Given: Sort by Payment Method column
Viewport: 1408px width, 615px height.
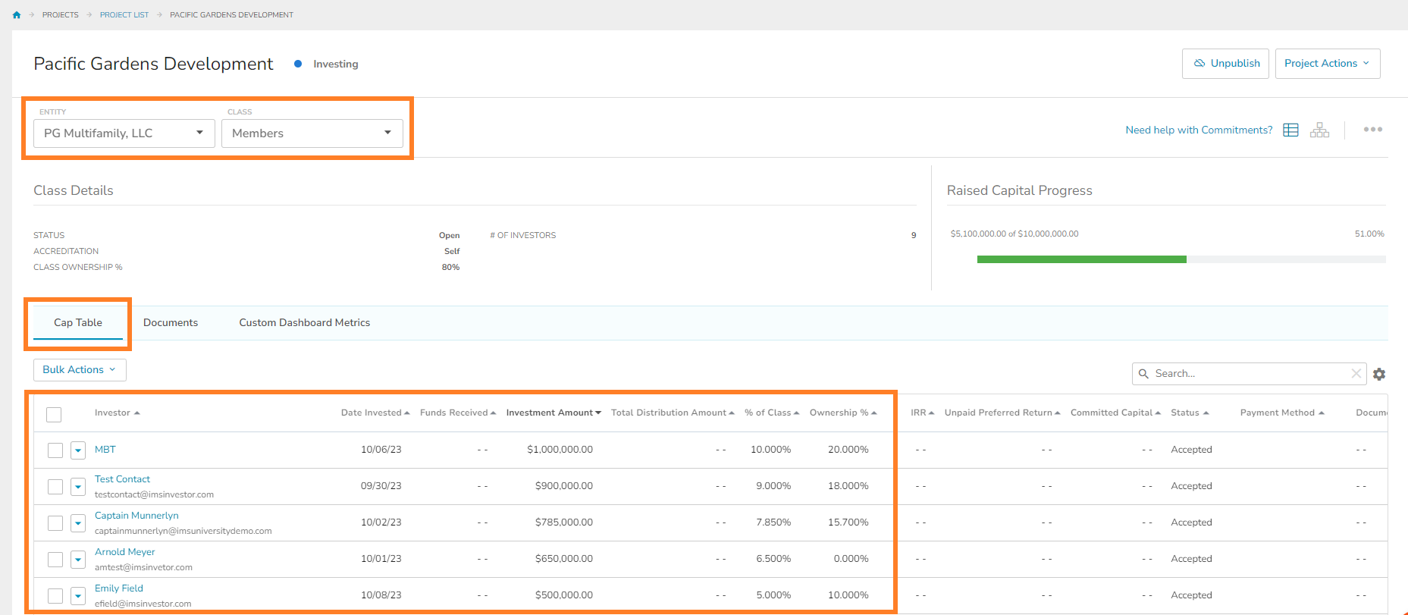Looking at the screenshot, I should pos(1282,413).
